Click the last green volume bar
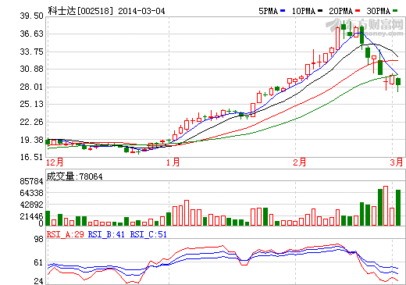The width and height of the screenshot is (406, 285). (398, 208)
